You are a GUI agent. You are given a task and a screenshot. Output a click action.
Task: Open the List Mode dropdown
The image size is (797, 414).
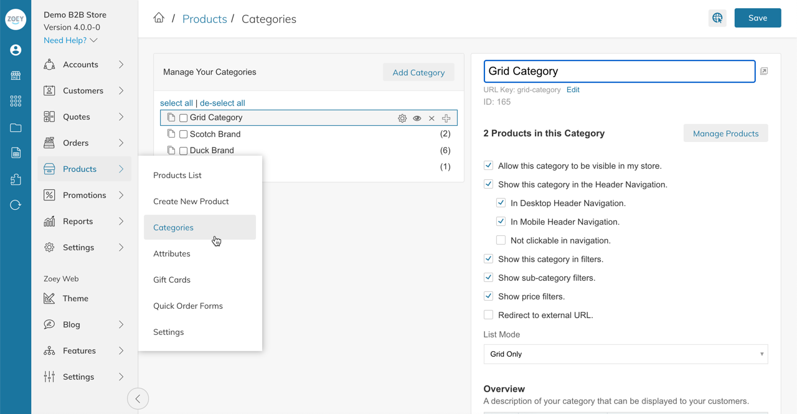625,354
